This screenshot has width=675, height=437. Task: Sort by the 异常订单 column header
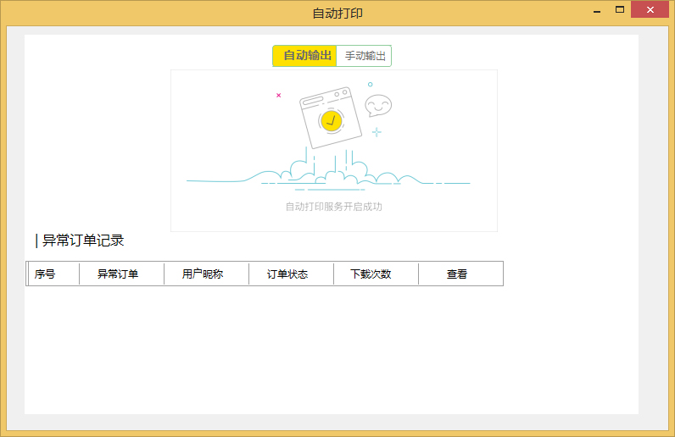pyautogui.click(x=118, y=274)
